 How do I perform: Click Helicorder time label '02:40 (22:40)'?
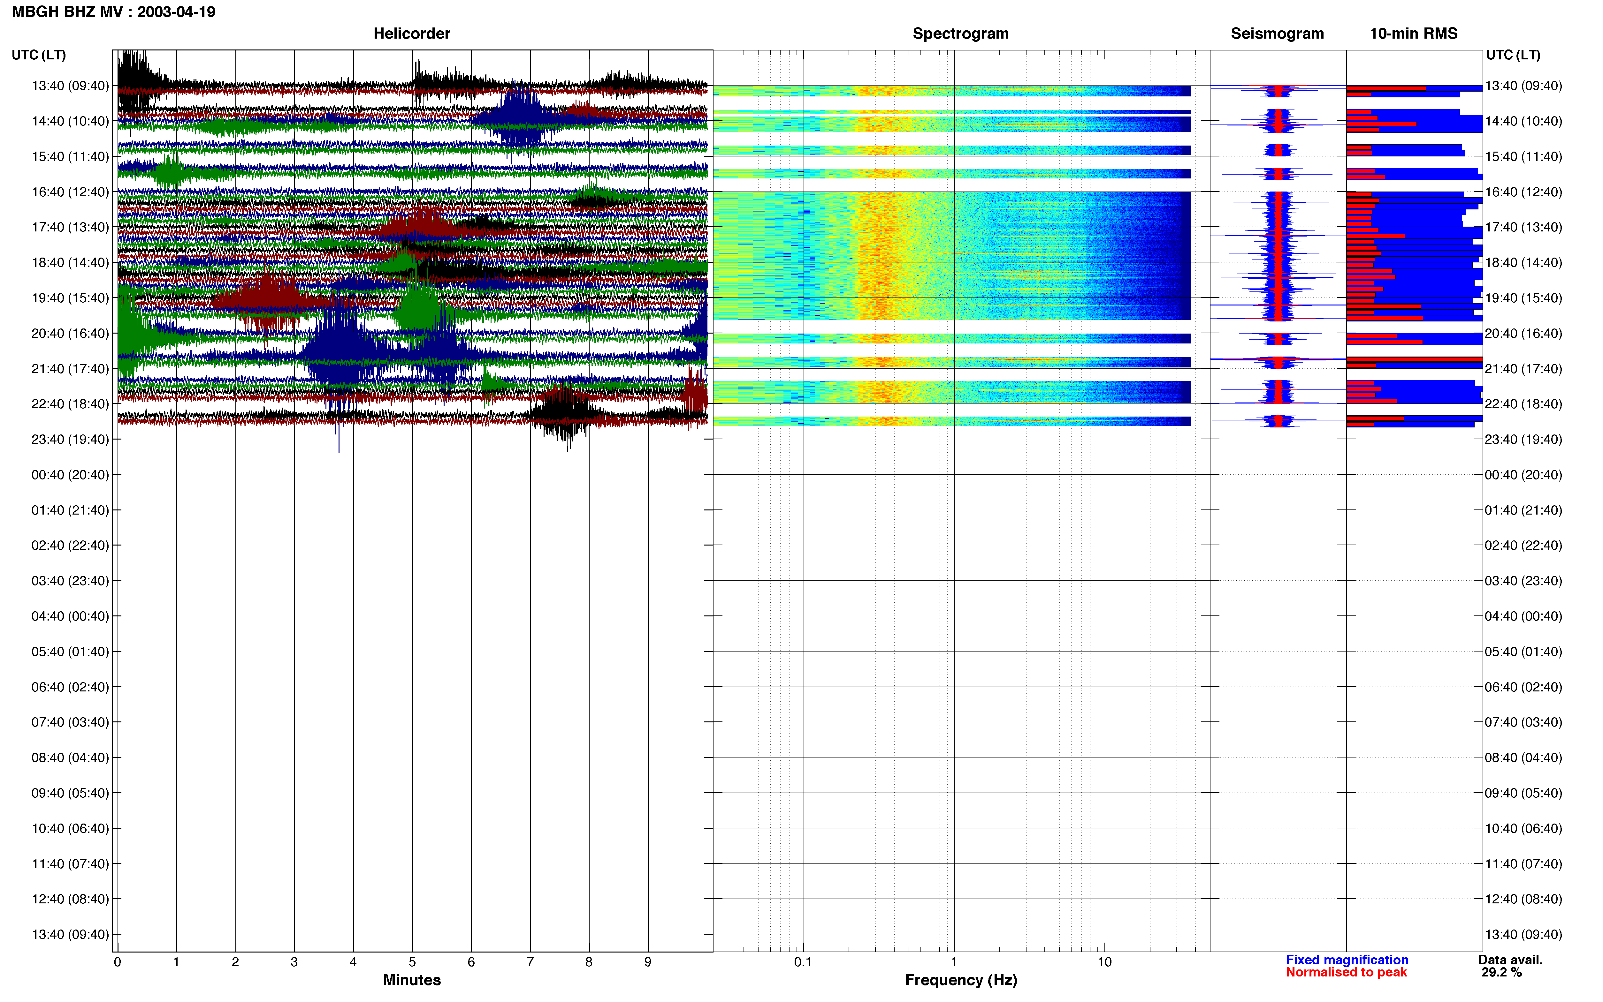point(70,546)
